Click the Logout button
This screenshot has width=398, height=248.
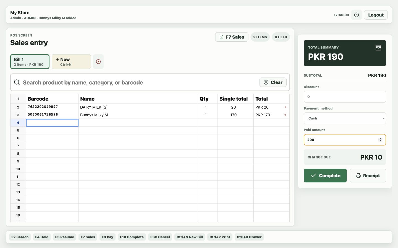pos(376,15)
